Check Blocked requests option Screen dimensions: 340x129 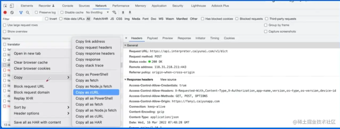(x=237, y=19)
